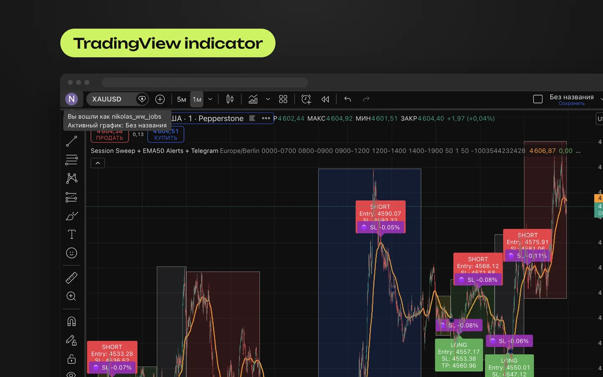Screen dimensions: 603x377
Task: Open the user profile avatar N
Action: (x=72, y=99)
